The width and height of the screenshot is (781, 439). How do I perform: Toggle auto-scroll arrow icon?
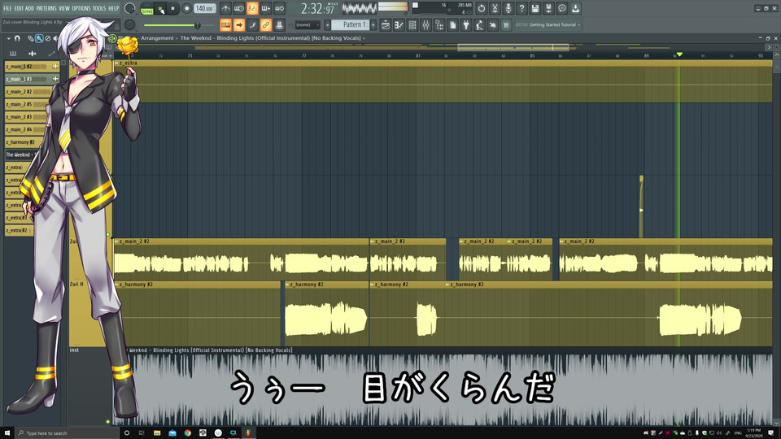239,25
